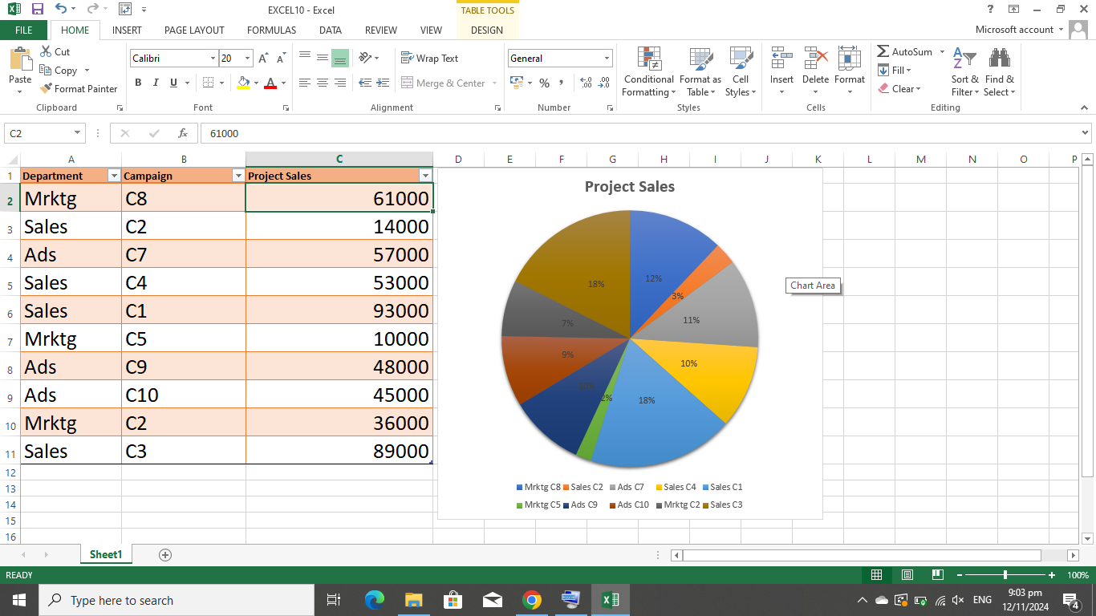Click the Insert Function fx icon

click(183, 133)
